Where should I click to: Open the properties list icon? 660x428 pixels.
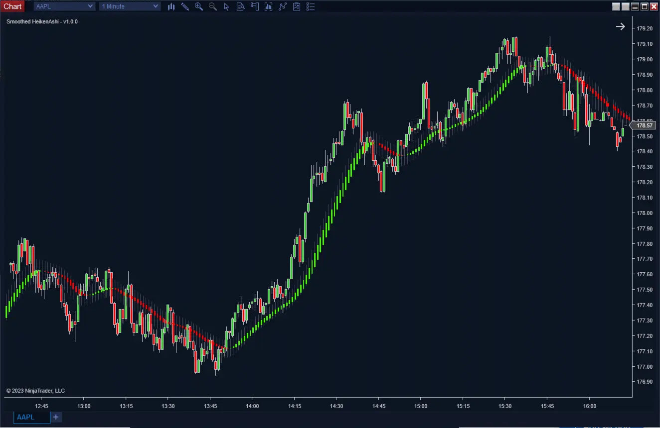click(x=311, y=6)
